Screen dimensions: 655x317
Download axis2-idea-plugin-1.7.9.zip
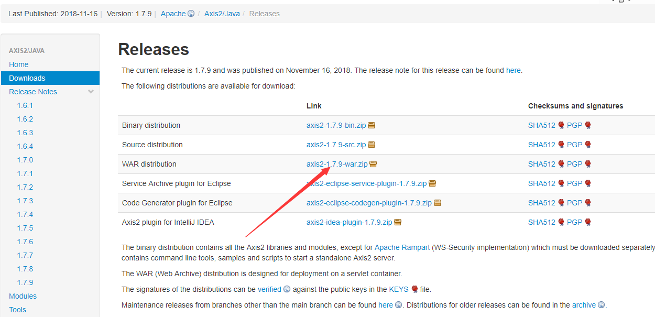[x=350, y=222]
